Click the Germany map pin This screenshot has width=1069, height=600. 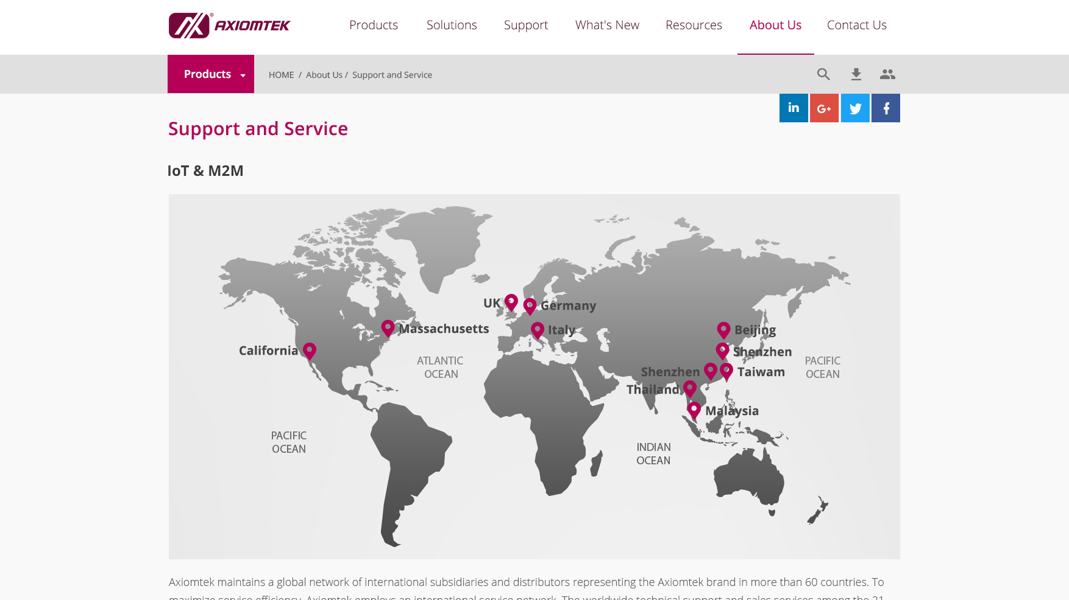530,305
